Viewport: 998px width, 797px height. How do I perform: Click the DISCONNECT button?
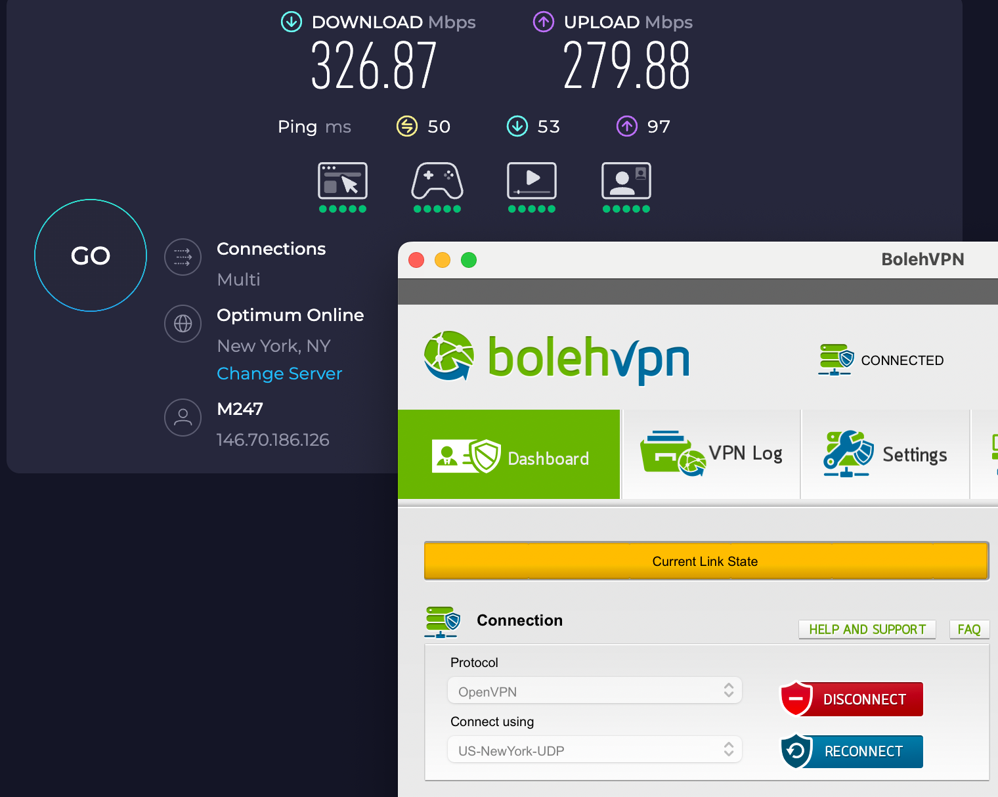click(851, 699)
